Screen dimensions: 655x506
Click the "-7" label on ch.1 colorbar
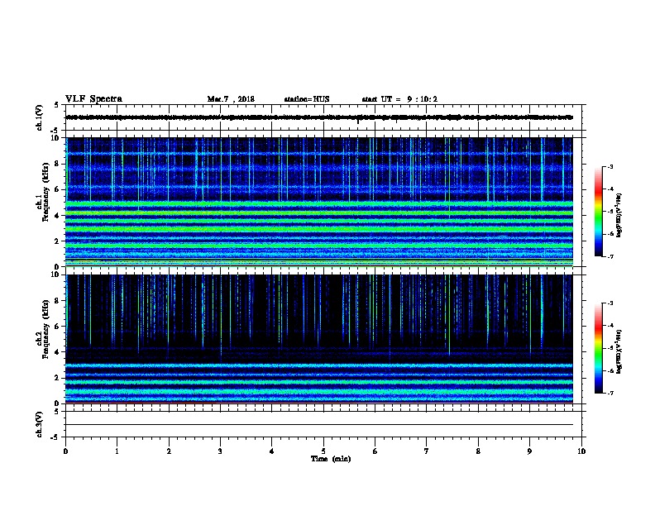click(610, 256)
